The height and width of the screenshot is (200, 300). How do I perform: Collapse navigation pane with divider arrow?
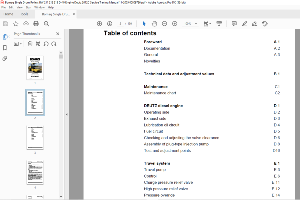coord(67,114)
